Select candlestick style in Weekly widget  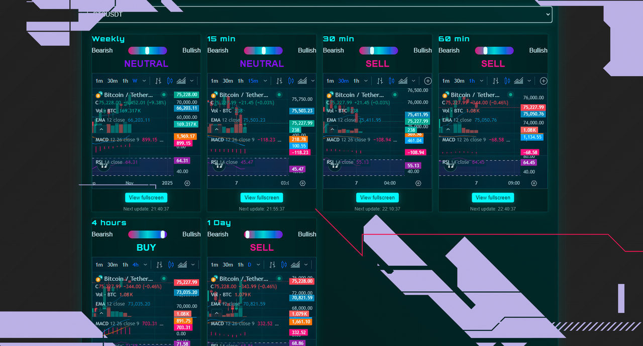tap(170, 81)
